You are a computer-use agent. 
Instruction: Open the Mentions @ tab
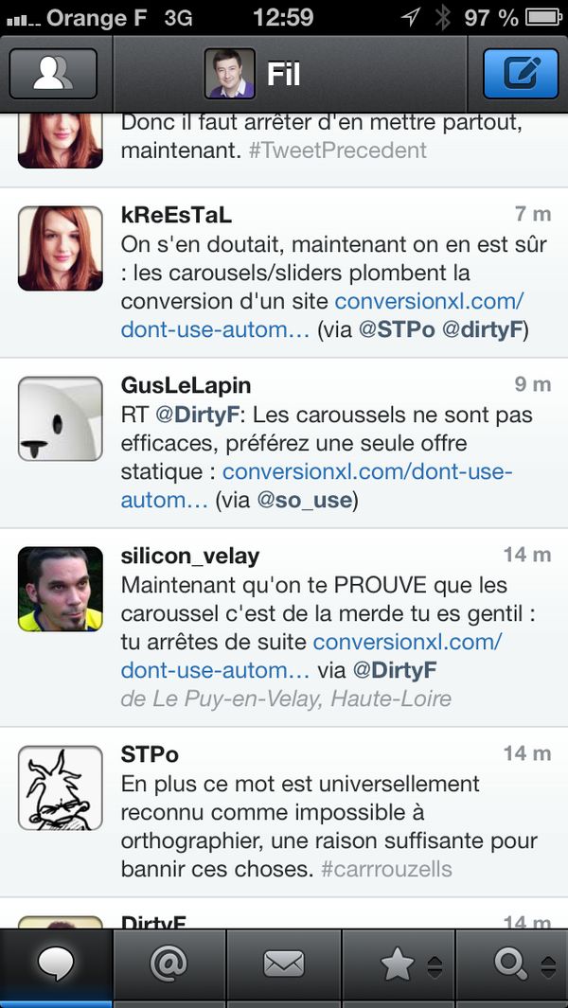point(169,965)
